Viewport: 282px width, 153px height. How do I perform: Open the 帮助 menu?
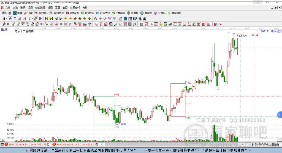tap(85, 7)
